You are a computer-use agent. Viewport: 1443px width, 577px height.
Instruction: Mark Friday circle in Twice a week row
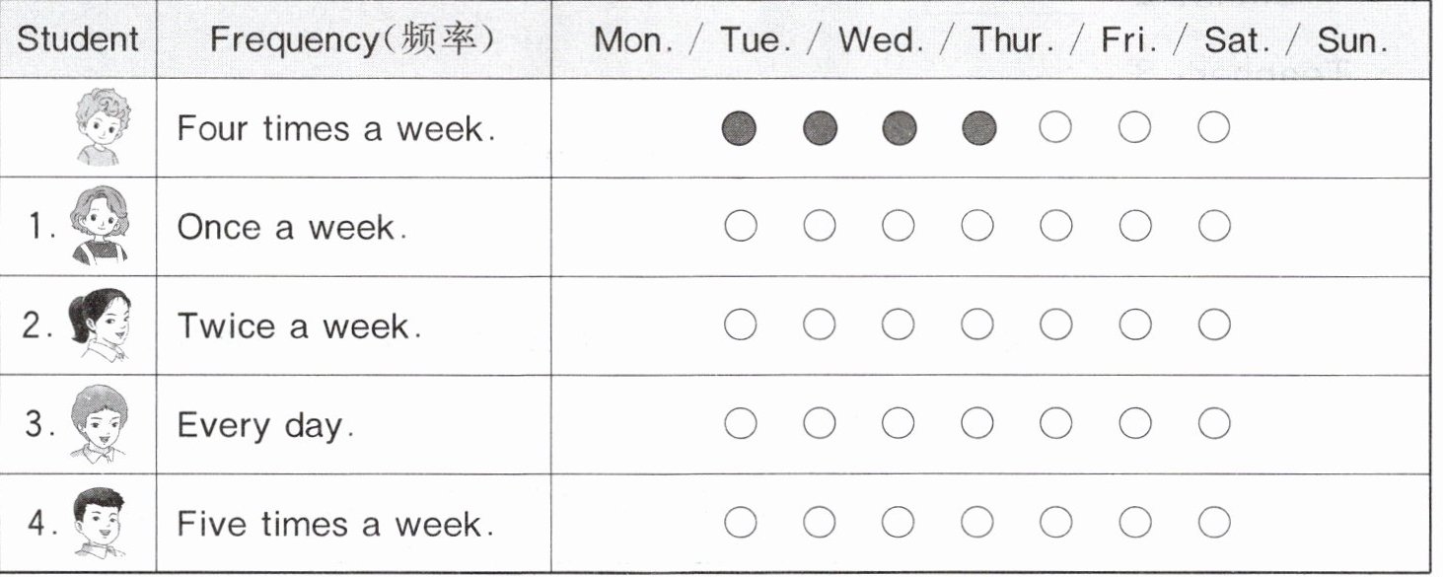pyautogui.click(x=1055, y=325)
